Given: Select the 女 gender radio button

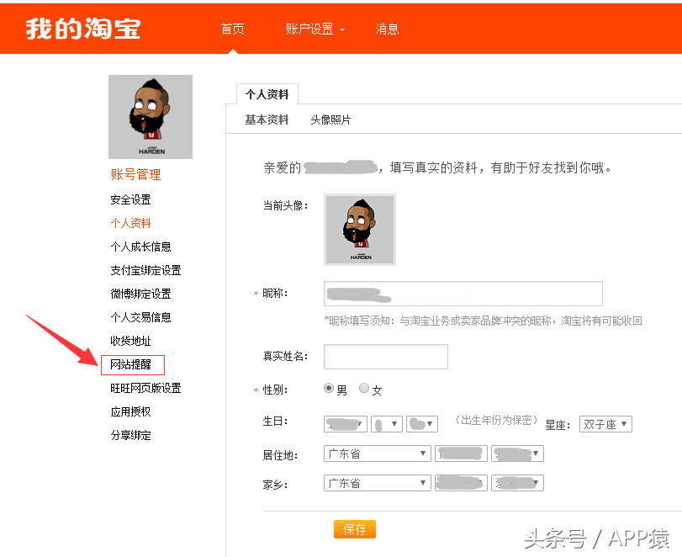Looking at the screenshot, I should pos(364,388).
